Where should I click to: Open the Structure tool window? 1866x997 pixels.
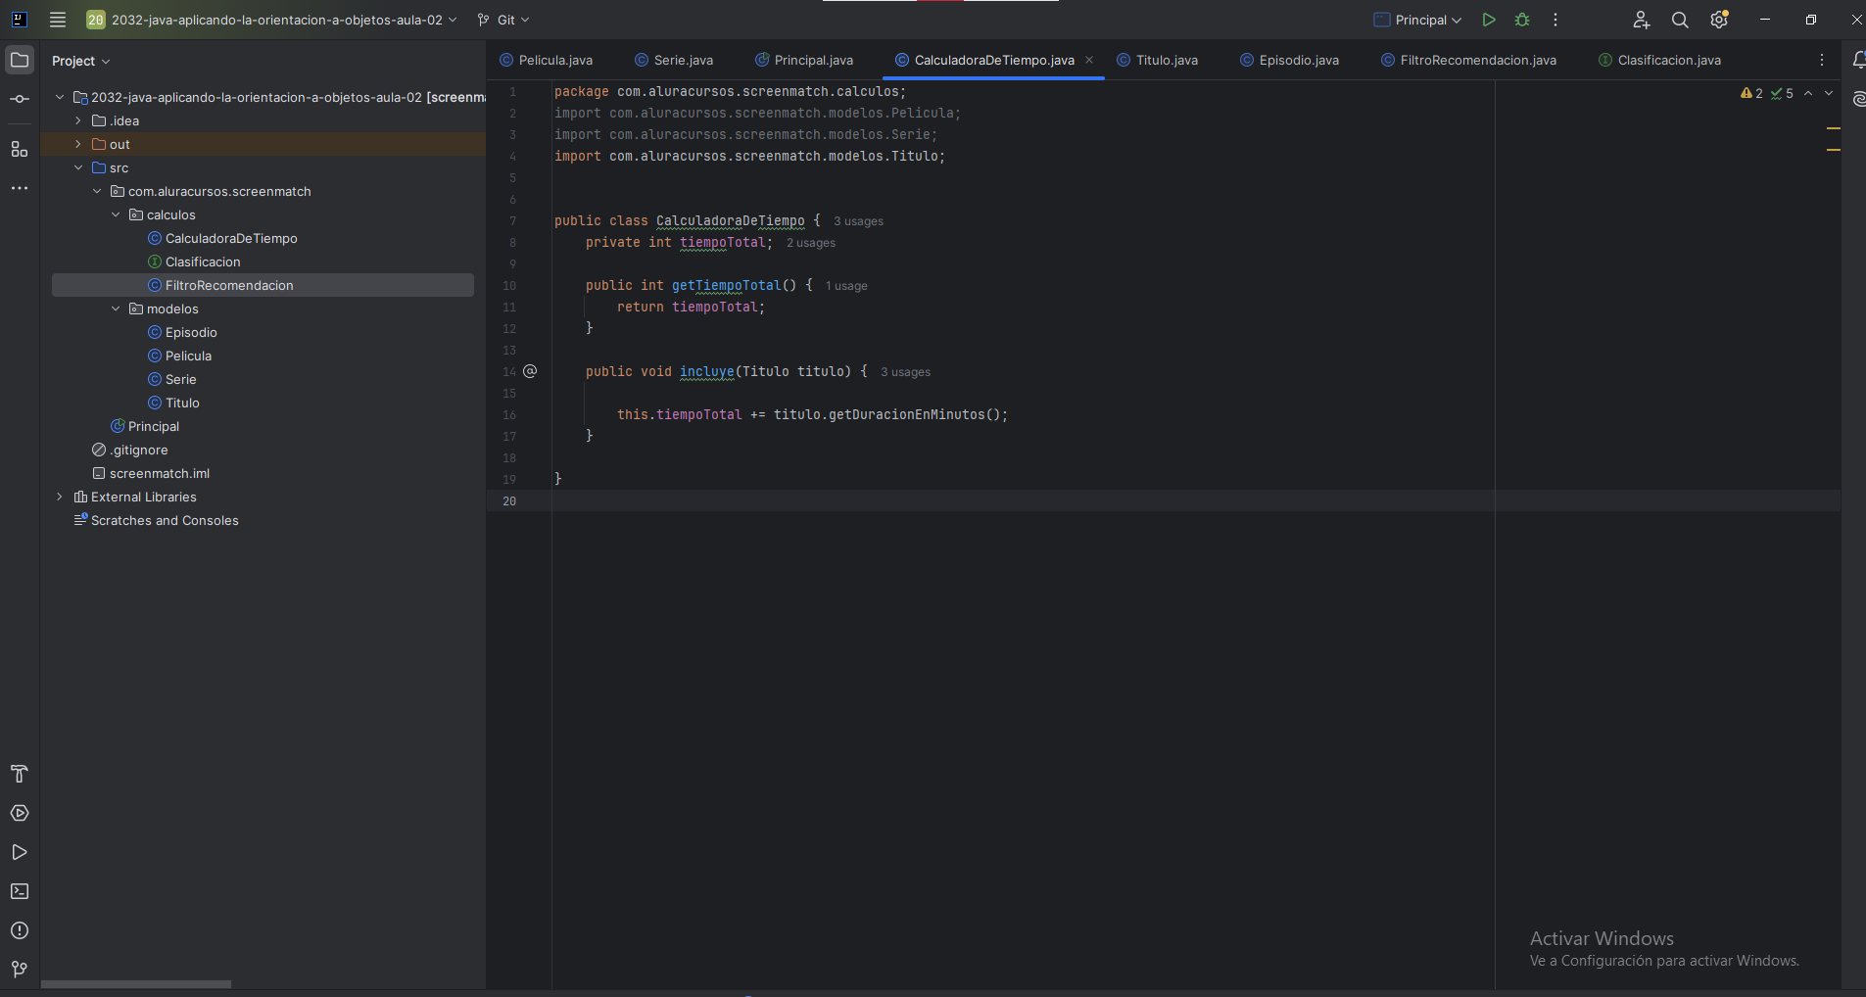point(20,149)
